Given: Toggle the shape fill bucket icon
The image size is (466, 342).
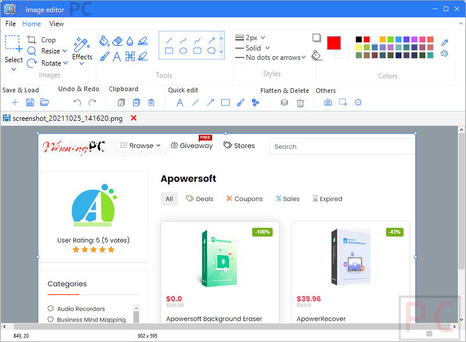Looking at the screenshot, I should pos(317,55).
